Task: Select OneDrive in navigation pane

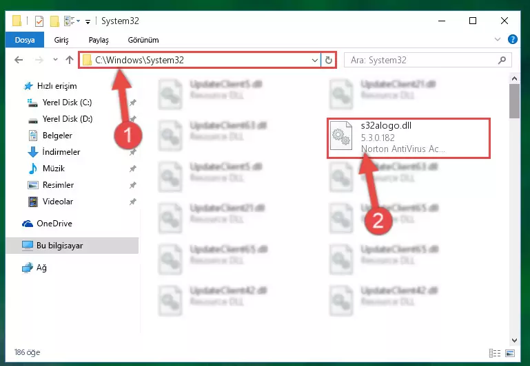Action: click(x=47, y=224)
